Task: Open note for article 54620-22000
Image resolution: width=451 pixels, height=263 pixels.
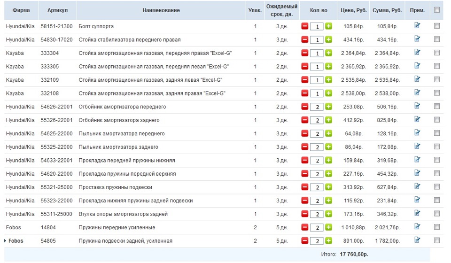Action: [x=417, y=173]
